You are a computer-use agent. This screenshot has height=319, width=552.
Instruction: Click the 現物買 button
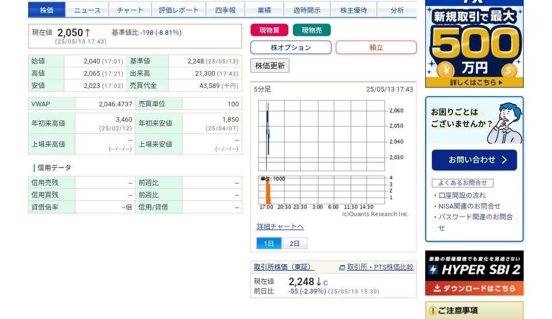click(x=269, y=30)
